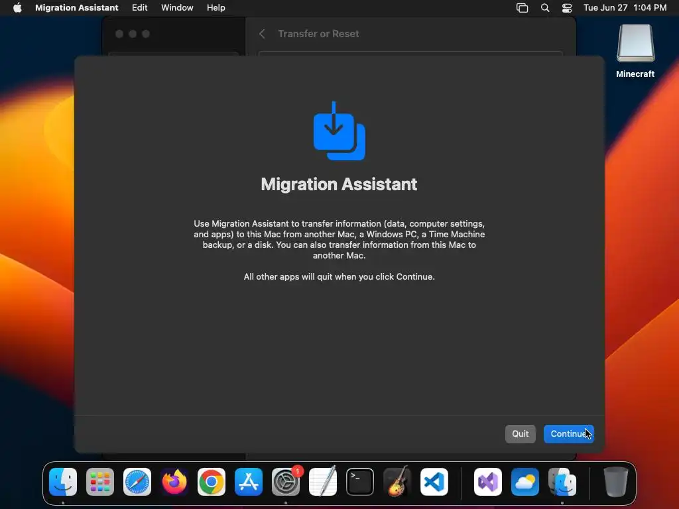Open Launchpad from the Dock
Viewport: 679px width, 509px height.
pyautogui.click(x=100, y=482)
